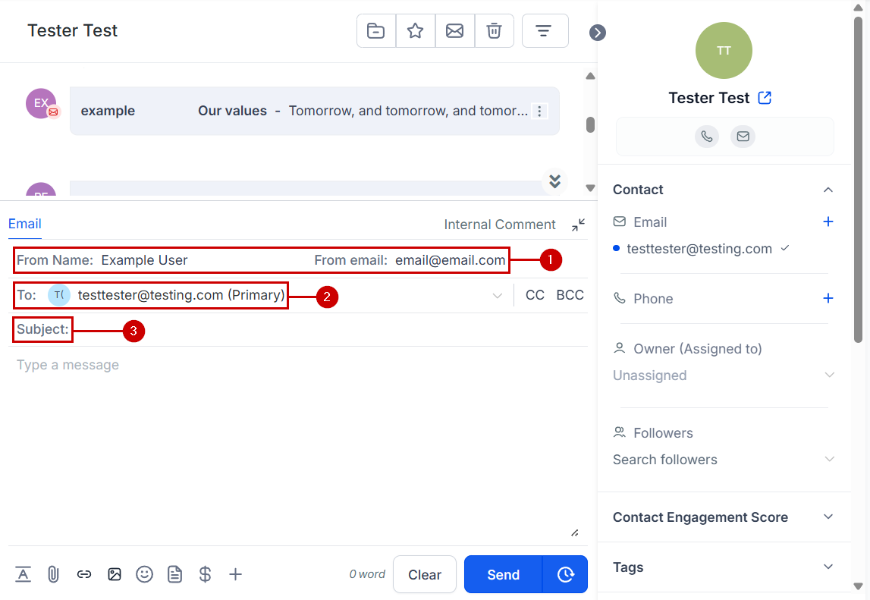Add CC recipients

pyautogui.click(x=535, y=295)
